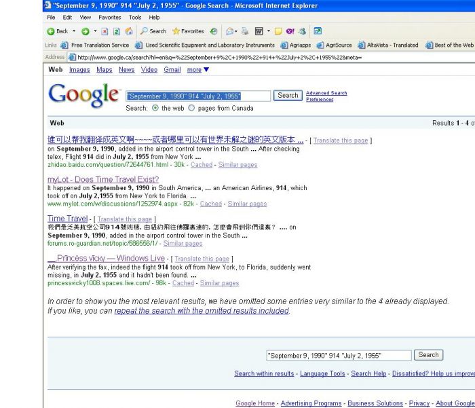475x408 pixels.
Task: Expand the 'more' dropdown triangle
Action: [x=206, y=70]
